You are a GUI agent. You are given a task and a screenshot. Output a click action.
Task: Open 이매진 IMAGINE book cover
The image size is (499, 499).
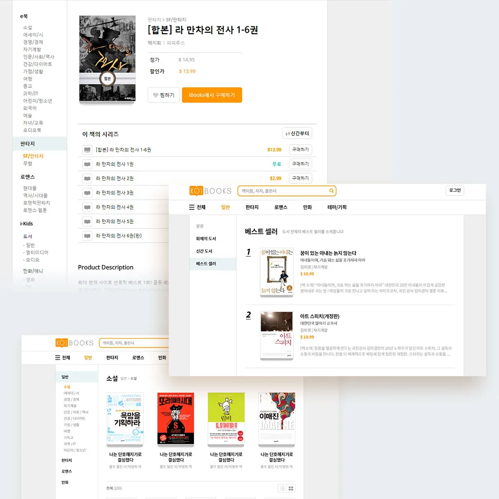(277, 419)
